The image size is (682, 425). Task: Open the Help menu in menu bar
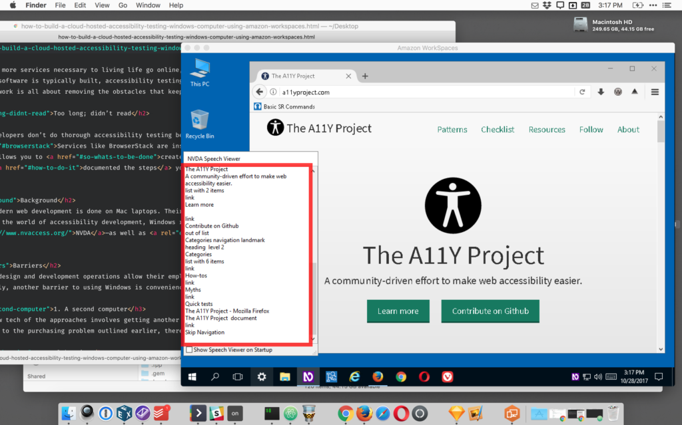(176, 5)
